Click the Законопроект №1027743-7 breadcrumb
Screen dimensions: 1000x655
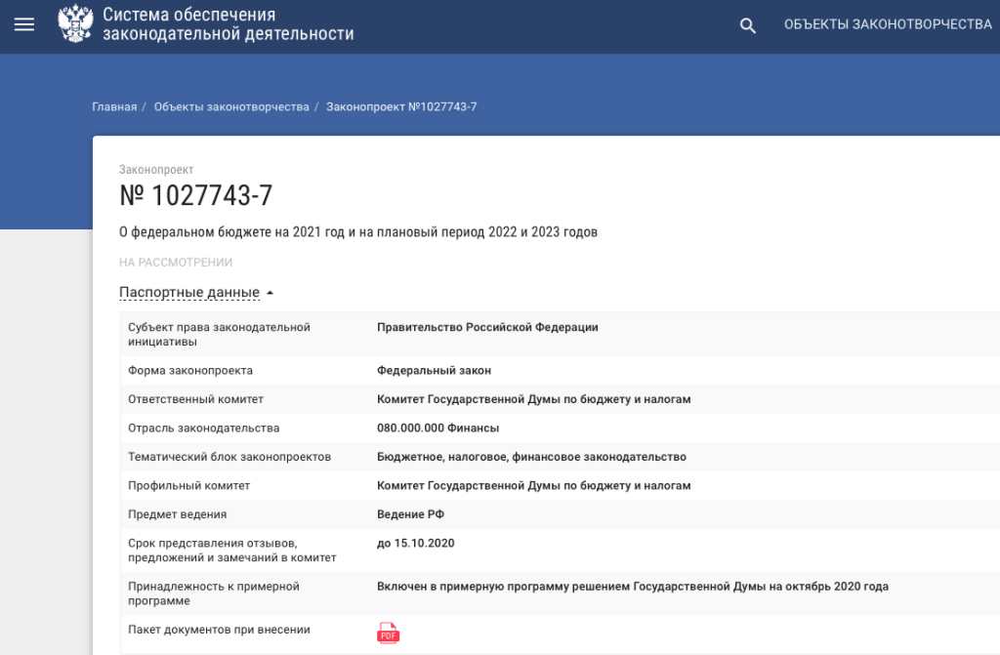point(401,106)
